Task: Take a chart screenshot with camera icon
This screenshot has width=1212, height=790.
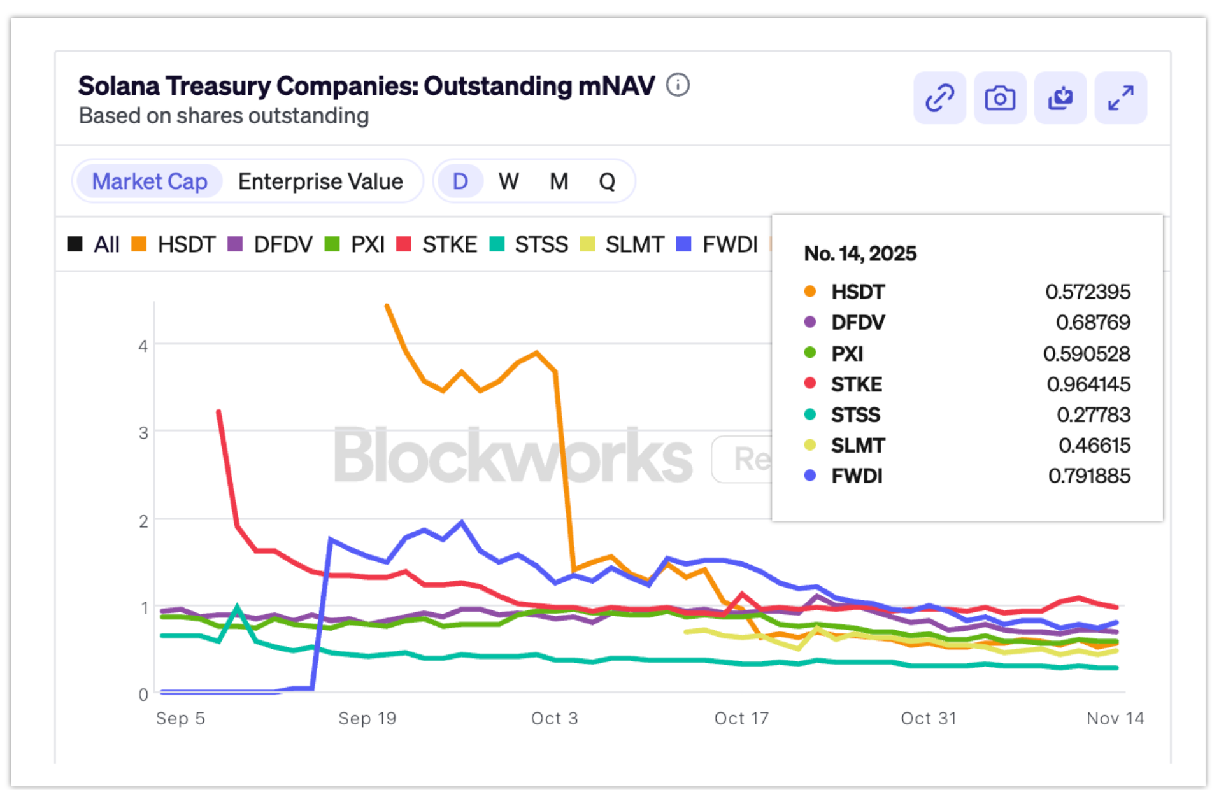Action: point(1000,98)
